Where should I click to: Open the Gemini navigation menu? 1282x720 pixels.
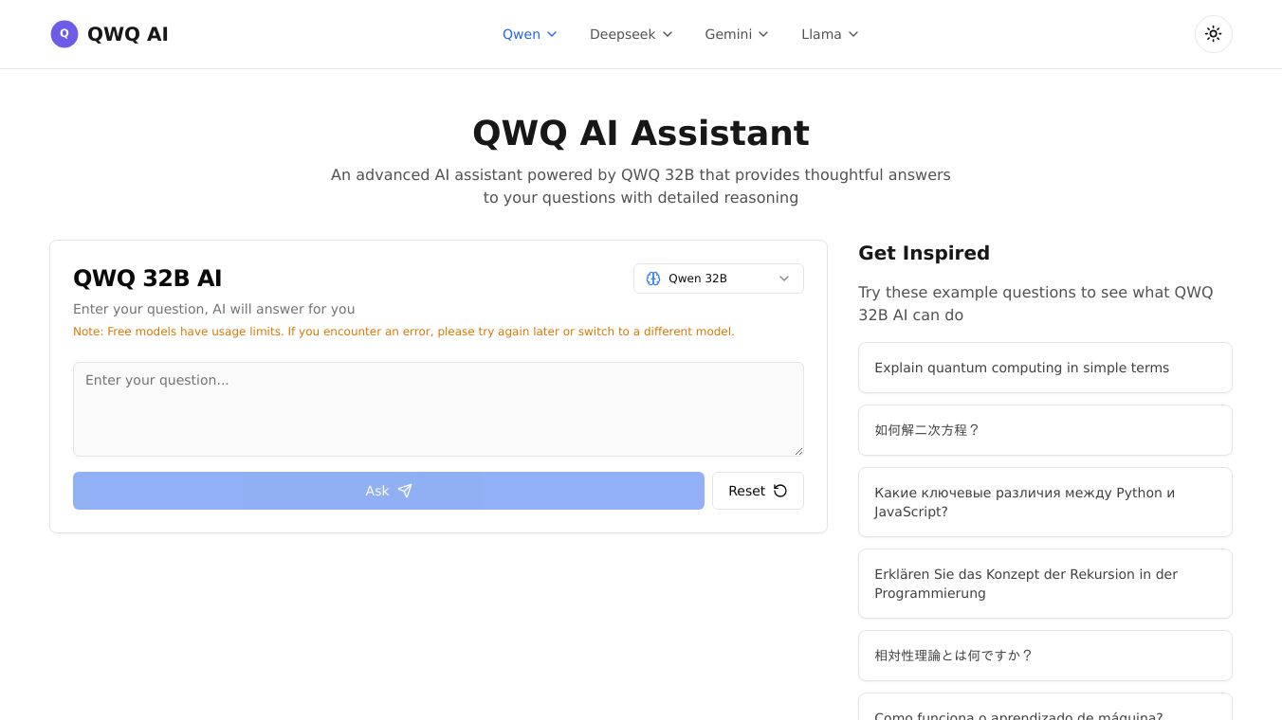pyautogui.click(x=737, y=34)
